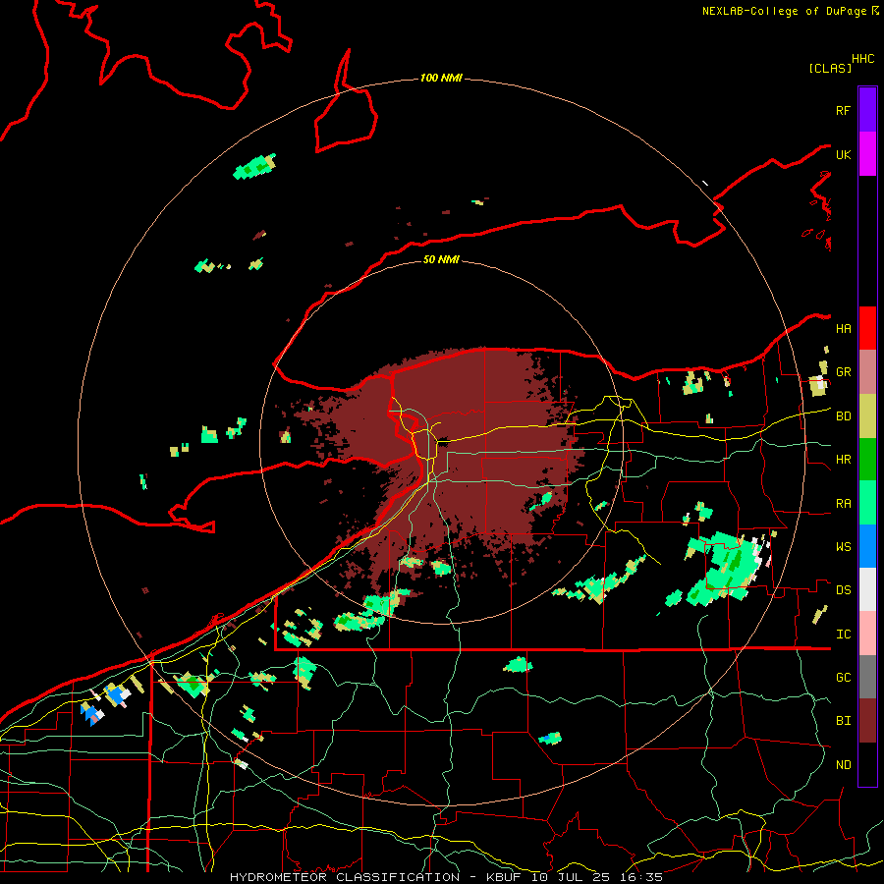The width and height of the screenshot is (884, 884).
Task: Click the "UK" legend label
Action: pyautogui.click(x=843, y=154)
